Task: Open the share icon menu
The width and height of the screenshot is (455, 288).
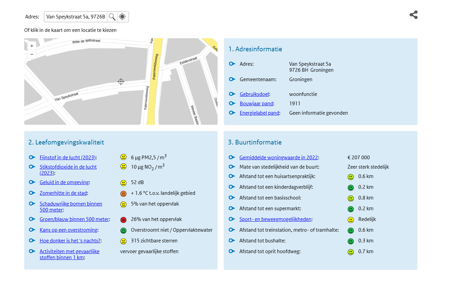Action: [x=413, y=15]
